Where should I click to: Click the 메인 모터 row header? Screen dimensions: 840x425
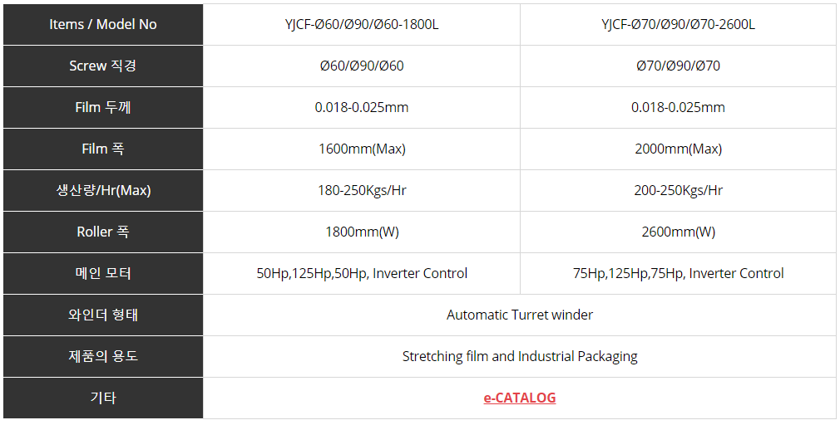[x=103, y=273]
